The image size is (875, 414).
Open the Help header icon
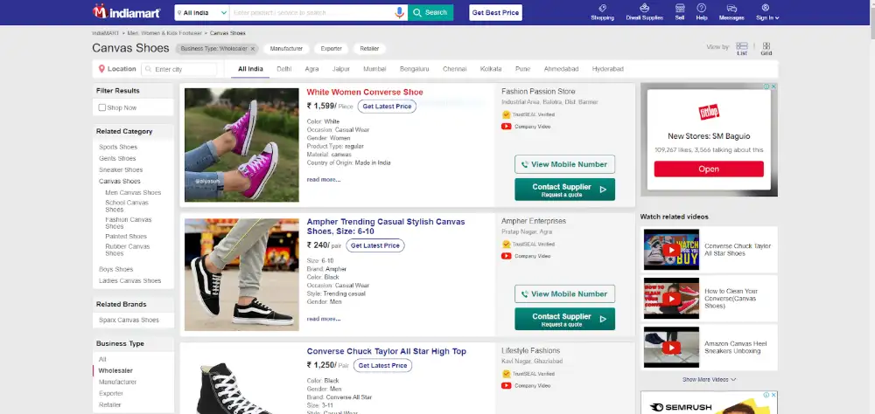pos(702,12)
